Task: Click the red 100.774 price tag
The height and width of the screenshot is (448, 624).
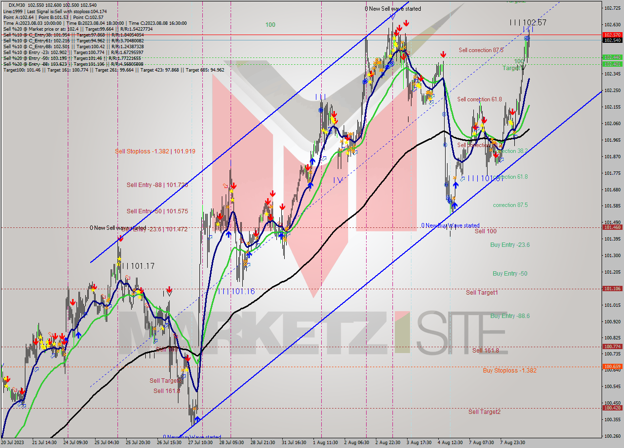Action: click(612, 347)
